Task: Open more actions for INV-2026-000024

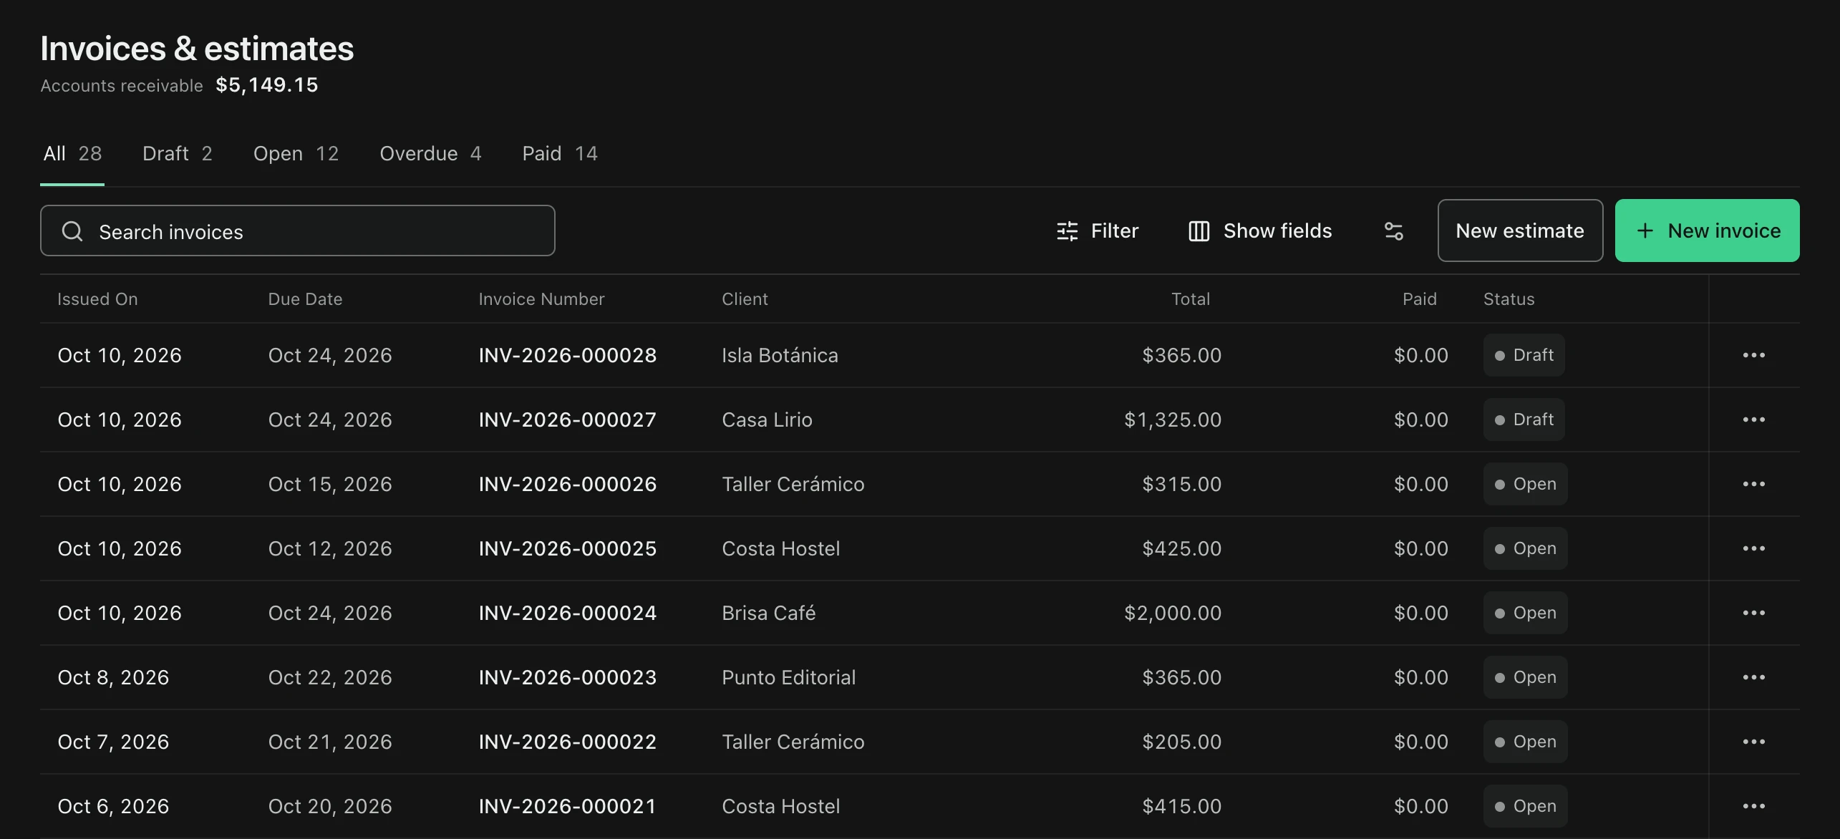Action: click(x=1753, y=613)
